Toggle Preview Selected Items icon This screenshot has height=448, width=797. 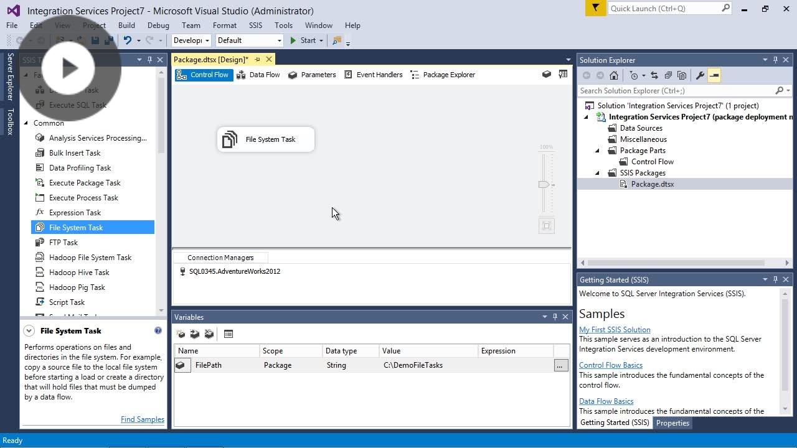coord(714,75)
